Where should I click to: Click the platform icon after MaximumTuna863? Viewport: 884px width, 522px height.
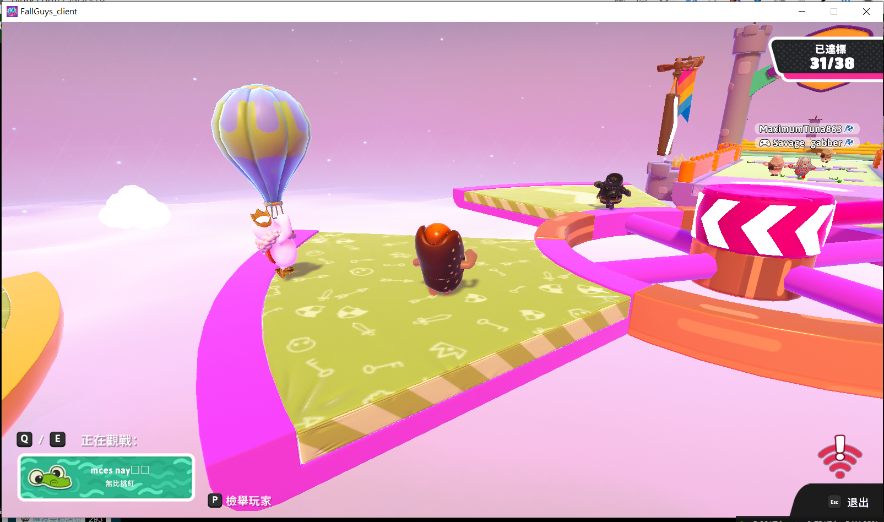(x=849, y=129)
